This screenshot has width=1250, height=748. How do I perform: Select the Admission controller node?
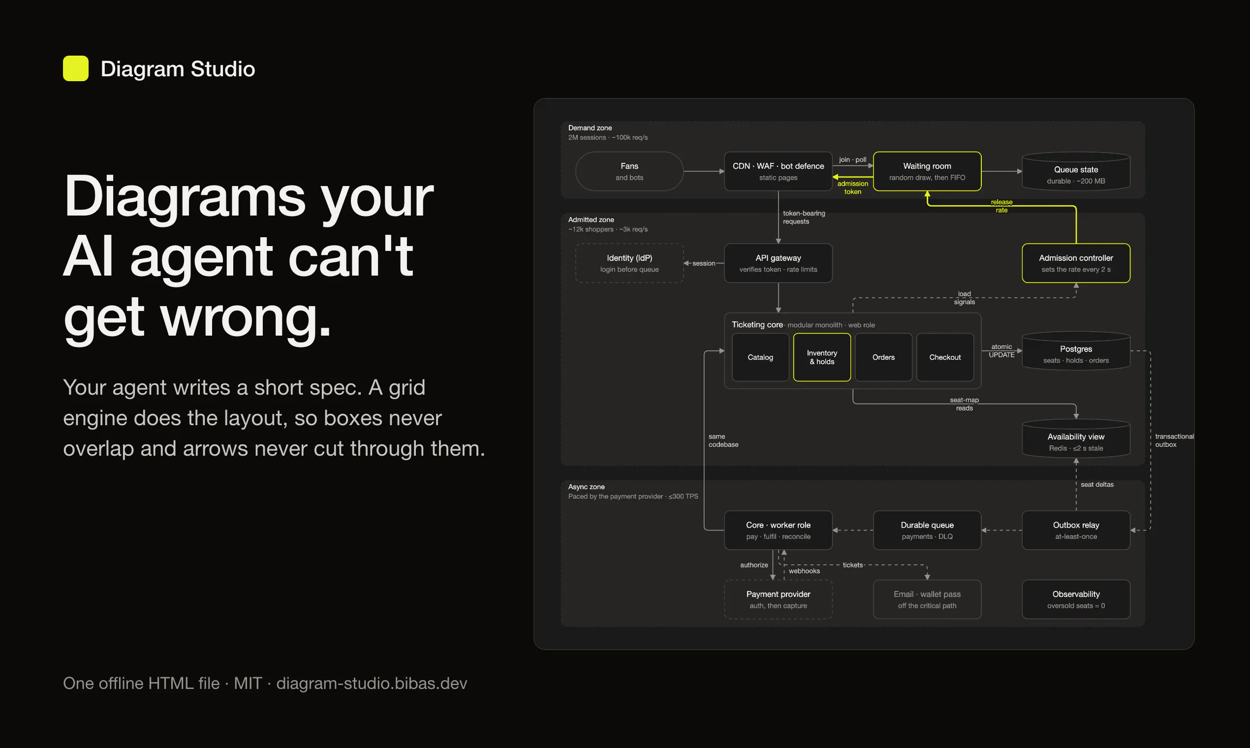coord(1076,263)
